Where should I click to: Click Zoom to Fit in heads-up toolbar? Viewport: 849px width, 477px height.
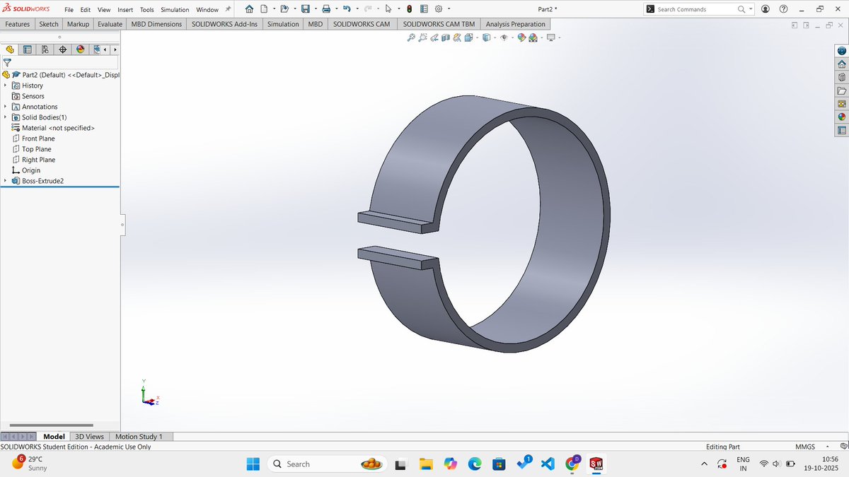[411, 37]
